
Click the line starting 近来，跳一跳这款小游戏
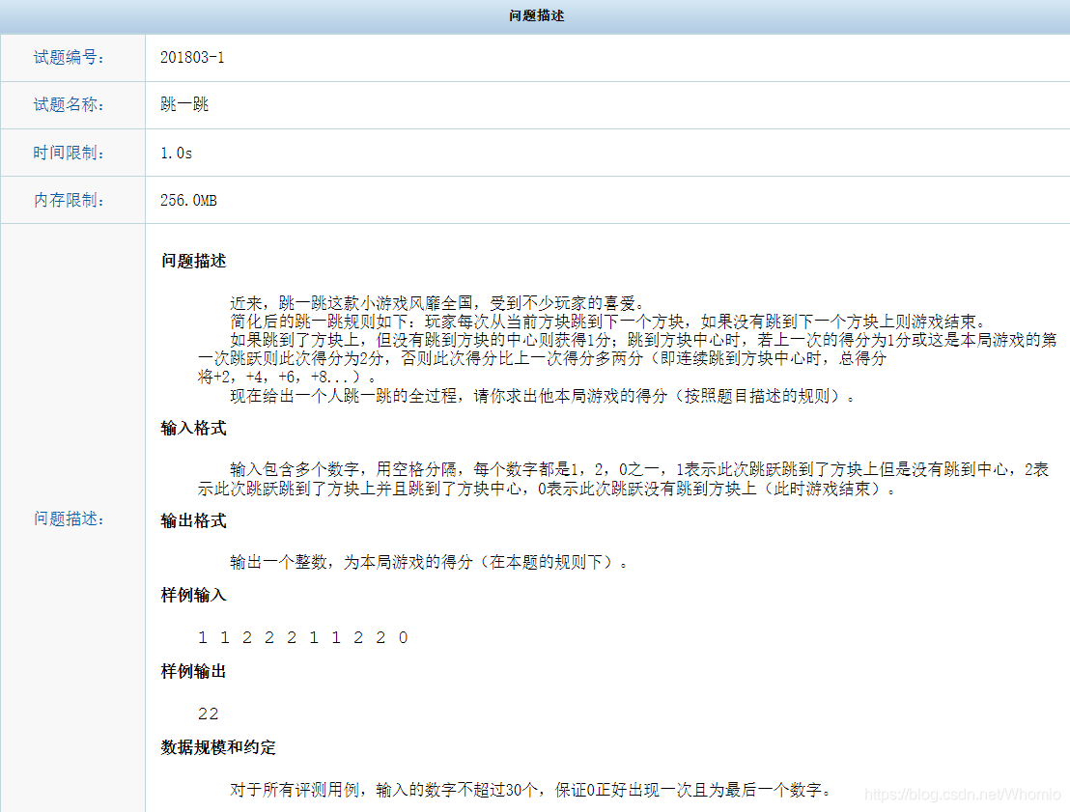tap(436, 303)
